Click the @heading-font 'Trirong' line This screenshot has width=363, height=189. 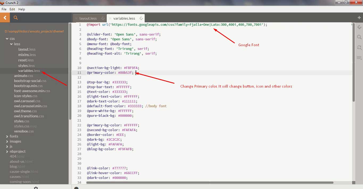click(118, 49)
